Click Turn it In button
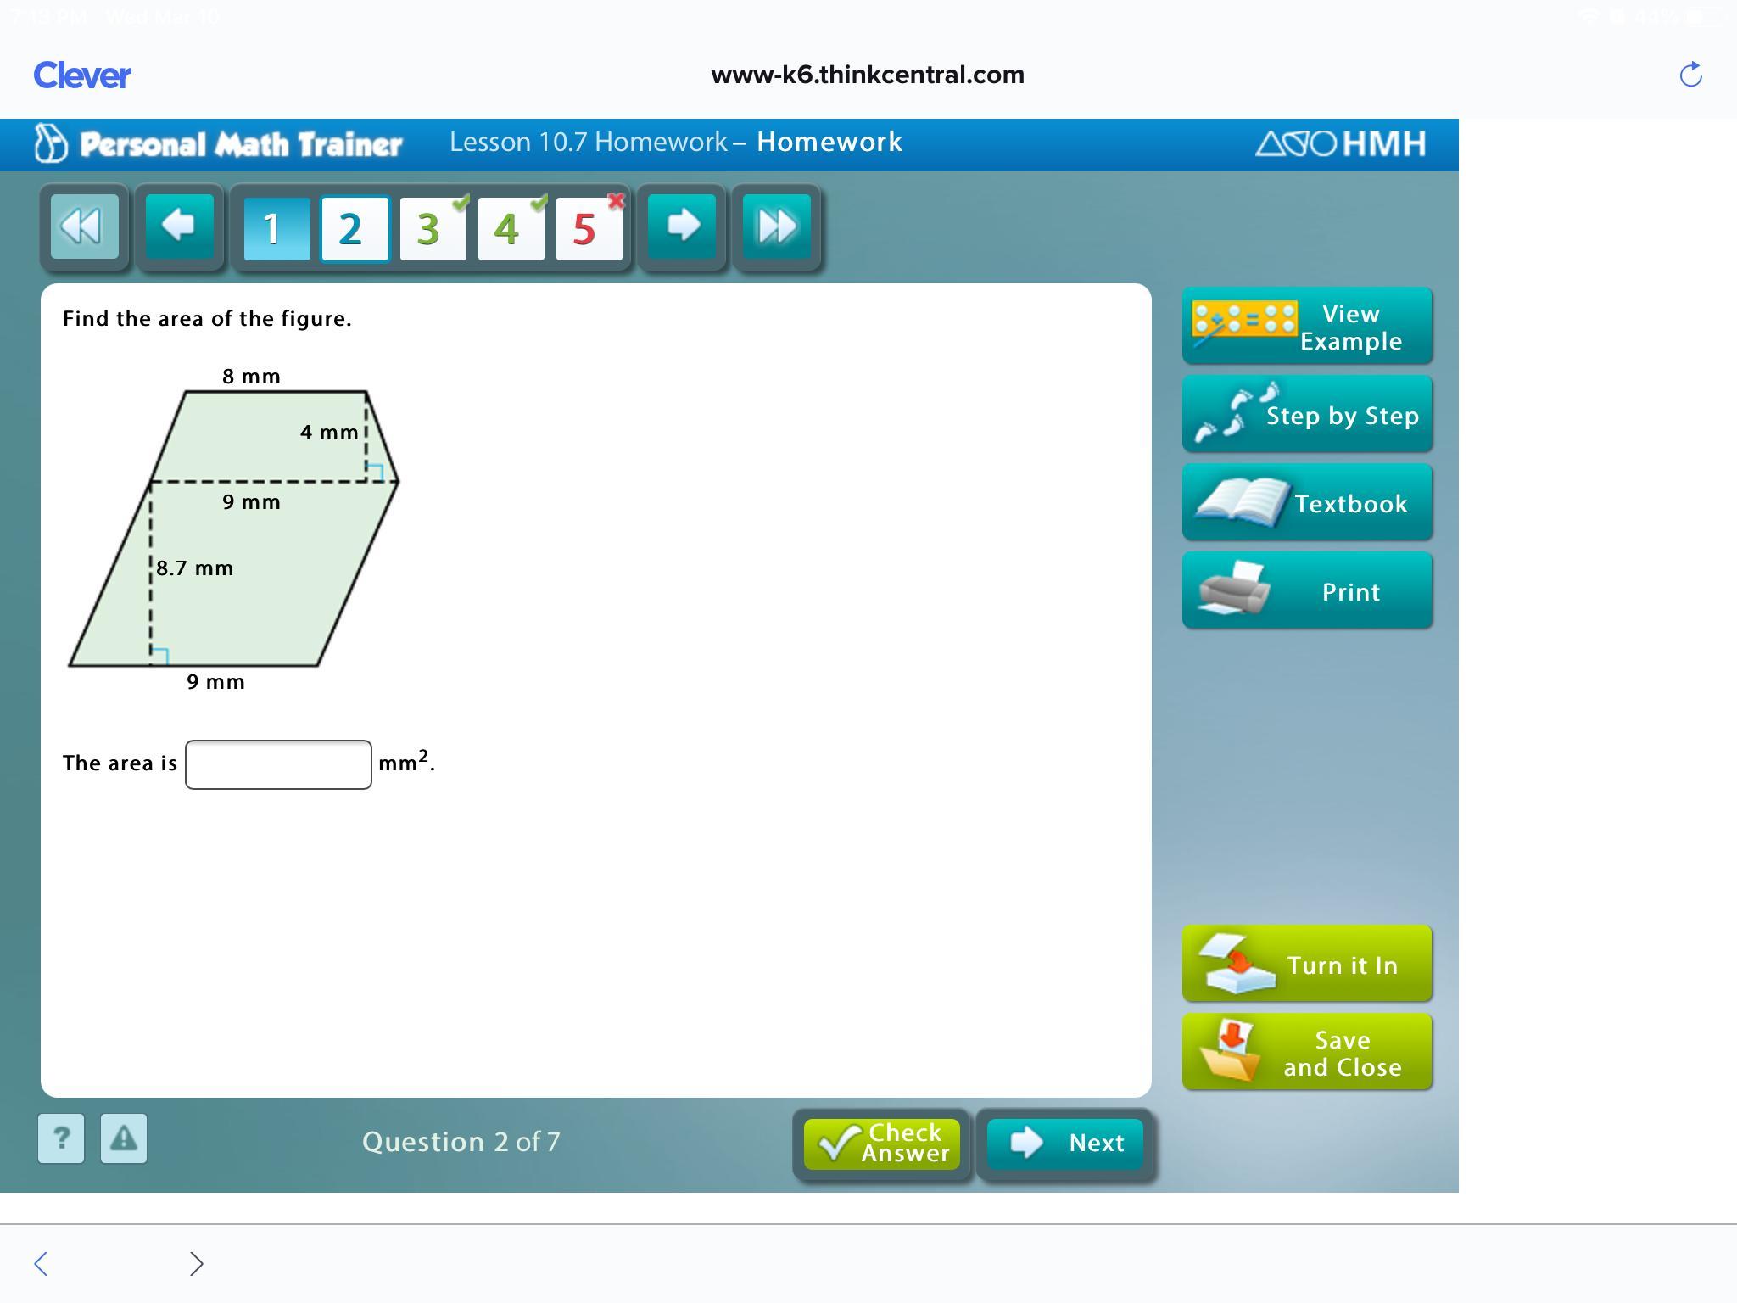This screenshot has width=1737, height=1303. [1307, 965]
